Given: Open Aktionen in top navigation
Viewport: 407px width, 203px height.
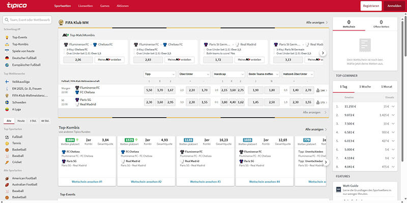Looking at the screenshot, I should pyautogui.click(x=123, y=6).
